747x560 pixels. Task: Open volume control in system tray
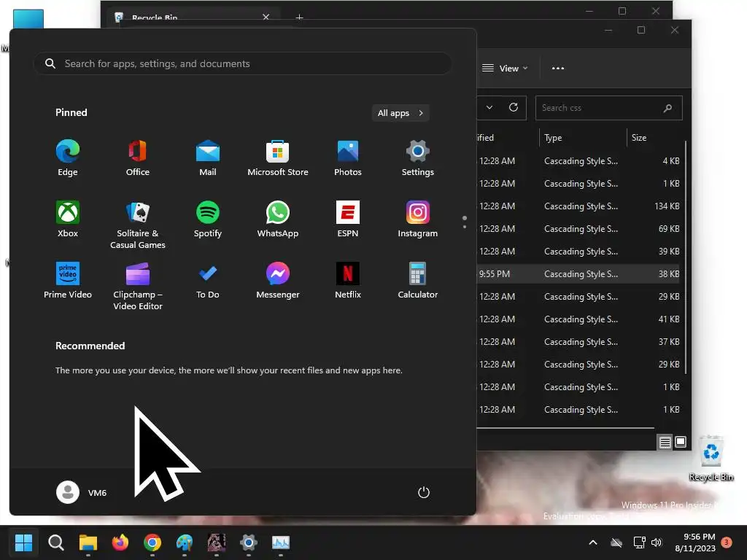[x=657, y=542]
